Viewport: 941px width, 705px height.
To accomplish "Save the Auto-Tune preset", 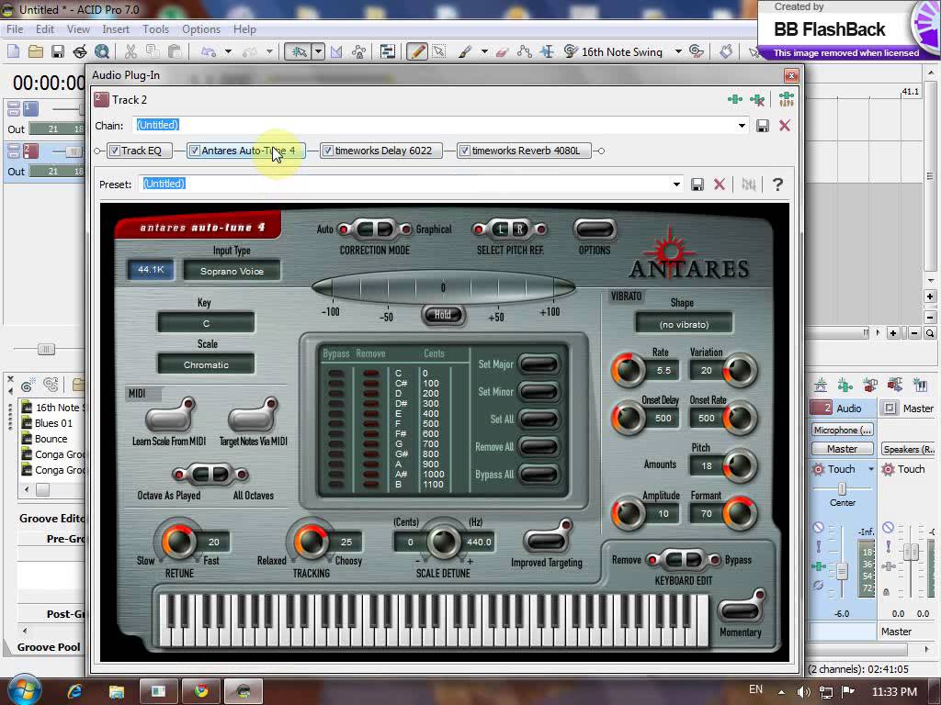I will (697, 184).
